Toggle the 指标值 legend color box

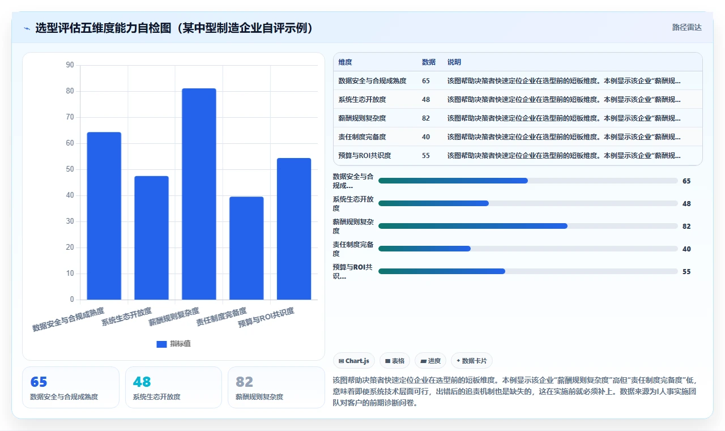tap(161, 344)
